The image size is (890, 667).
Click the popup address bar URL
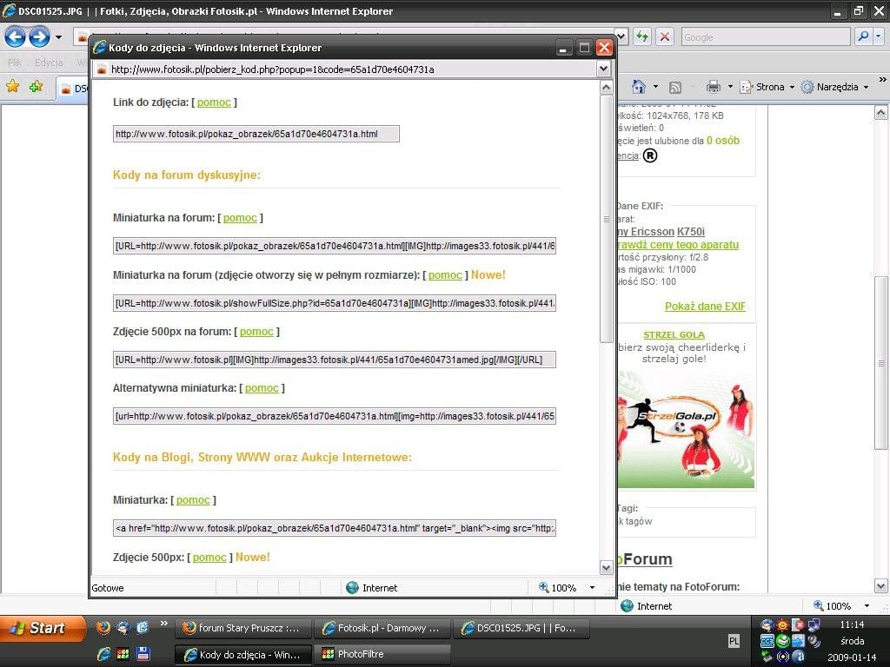click(272, 69)
